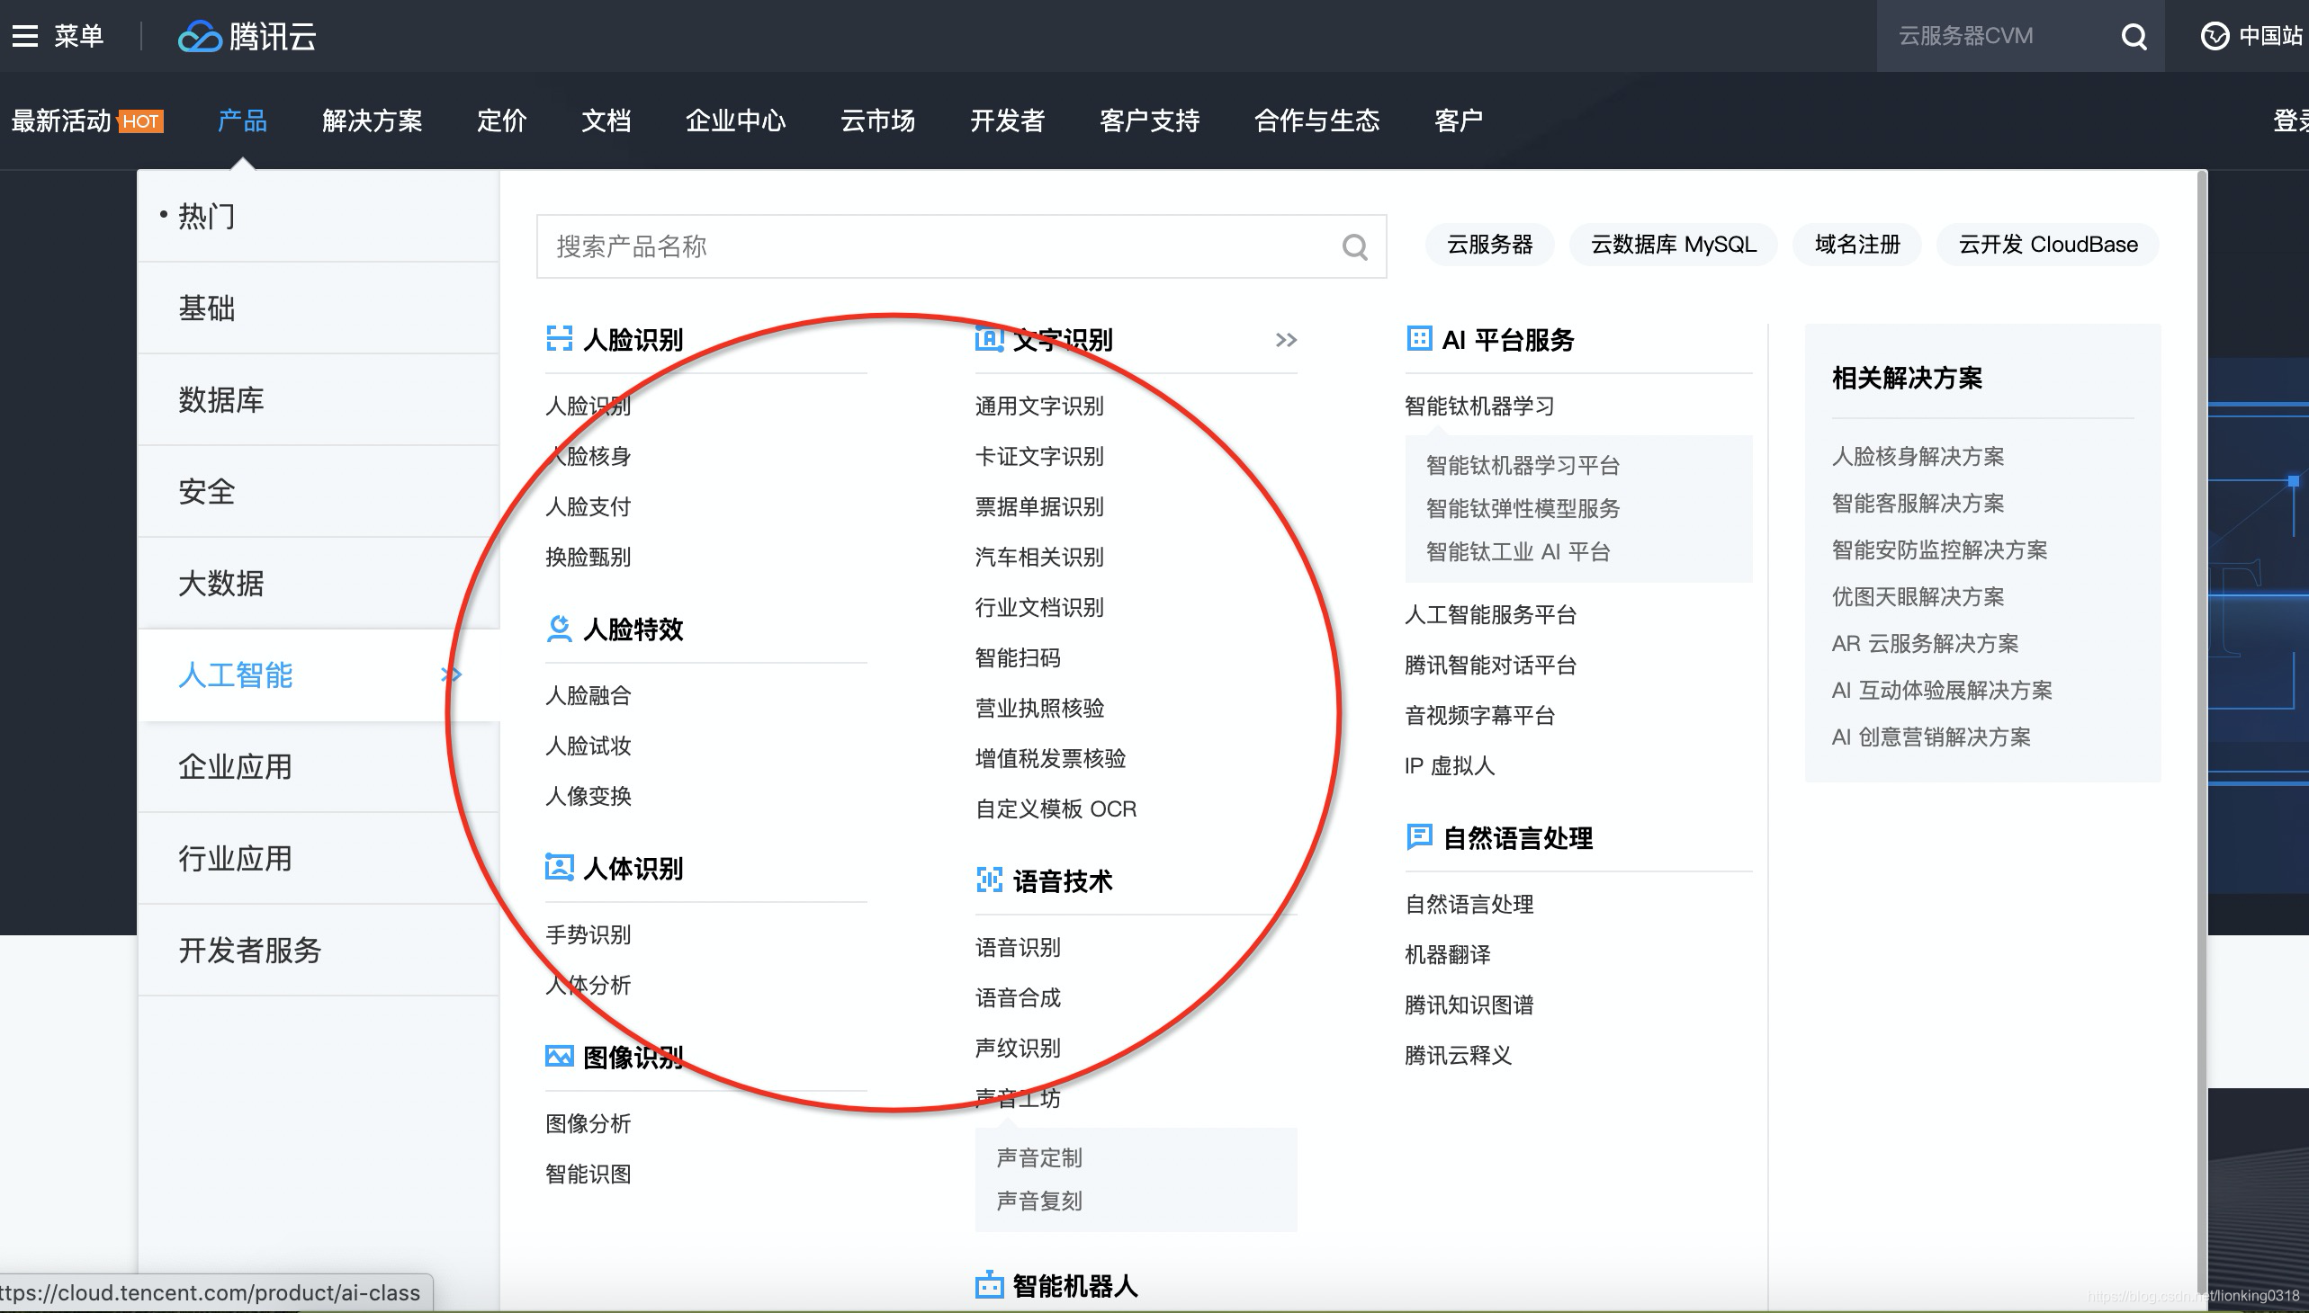
Task: Expand the 人工智能 sidebar chevron
Action: click(451, 674)
